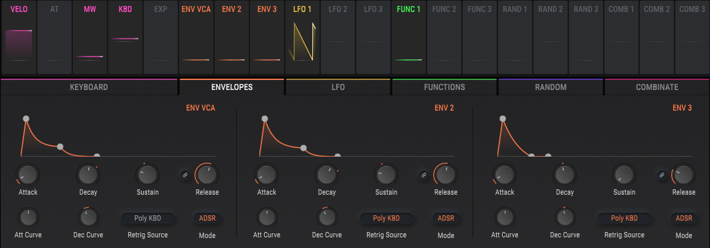Click the ENV 3 Att Curve knob
Image resolution: width=710 pixels, height=248 pixels.
pos(505,218)
